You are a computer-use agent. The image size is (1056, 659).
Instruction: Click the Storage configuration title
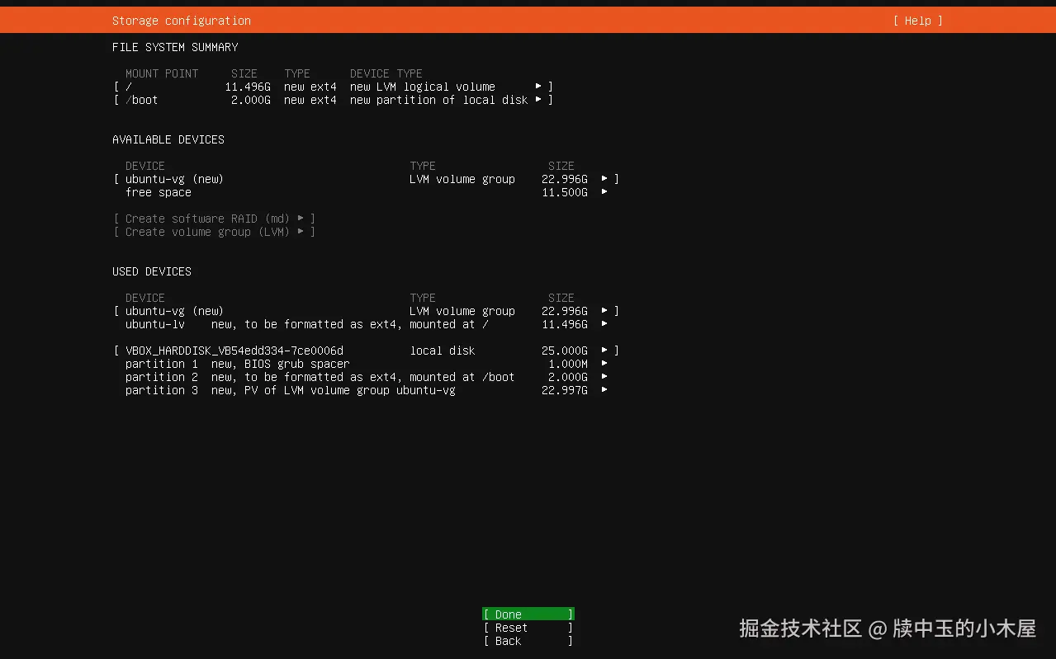[182, 21]
